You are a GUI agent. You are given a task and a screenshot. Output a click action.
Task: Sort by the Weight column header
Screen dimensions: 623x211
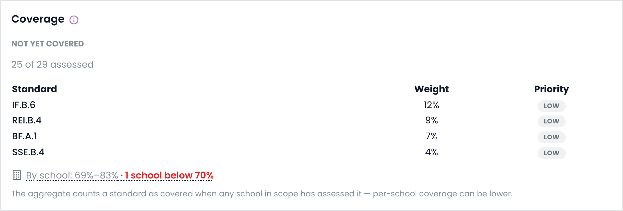point(432,89)
